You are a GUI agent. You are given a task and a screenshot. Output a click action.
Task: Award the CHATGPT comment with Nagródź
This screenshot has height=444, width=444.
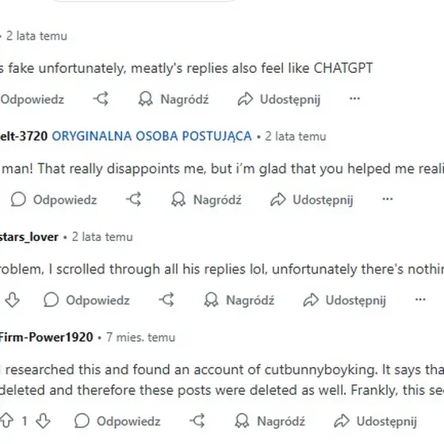(174, 99)
